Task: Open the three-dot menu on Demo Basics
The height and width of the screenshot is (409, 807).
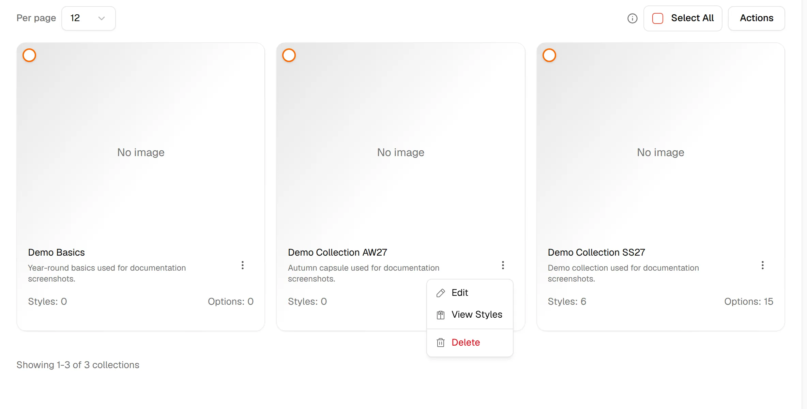Action: pyautogui.click(x=243, y=265)
